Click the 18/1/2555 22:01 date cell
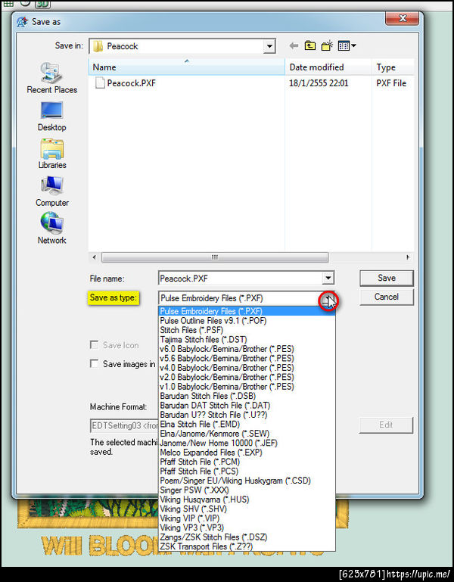 click(319, 83)
